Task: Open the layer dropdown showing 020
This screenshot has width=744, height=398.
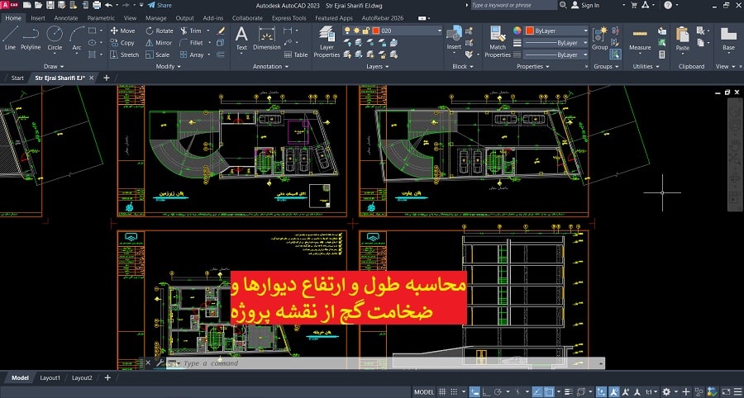Action: (x=393, y=31)
